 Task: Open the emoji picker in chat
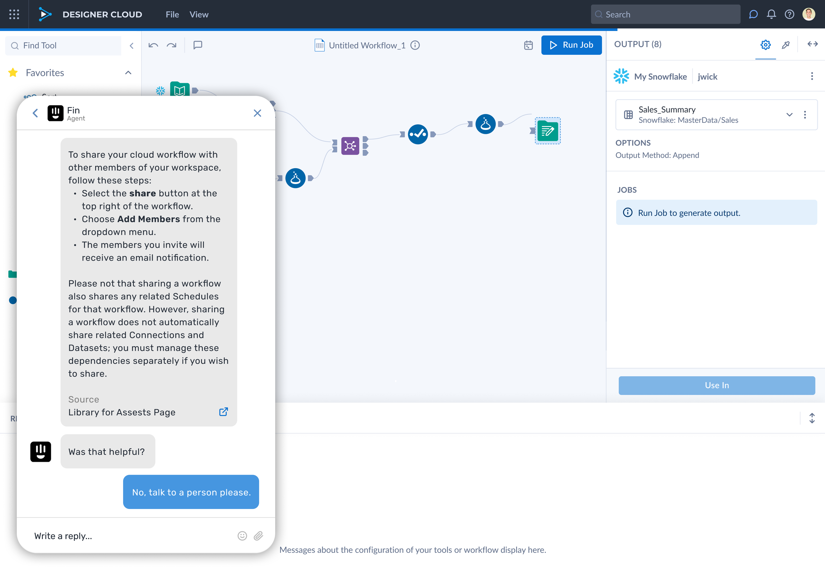click(242, 536)
